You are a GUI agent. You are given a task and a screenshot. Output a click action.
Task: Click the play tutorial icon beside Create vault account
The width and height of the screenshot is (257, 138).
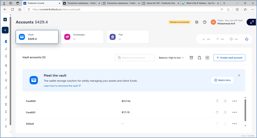click(x=207, y=58)
